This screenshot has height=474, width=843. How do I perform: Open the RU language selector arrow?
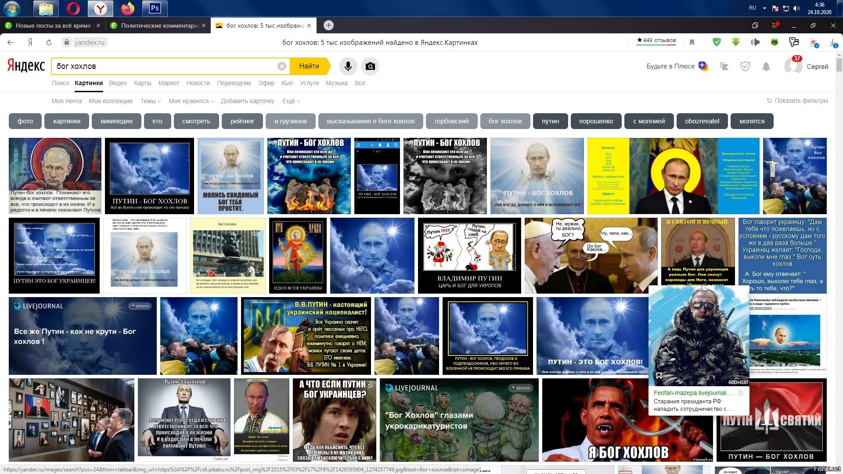click(764, 8)
